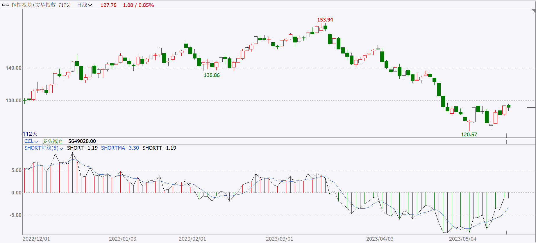This screenshot has width=536, height=243.
Task: Click the SHORTT -1.19 value
Action: (159, 148)
